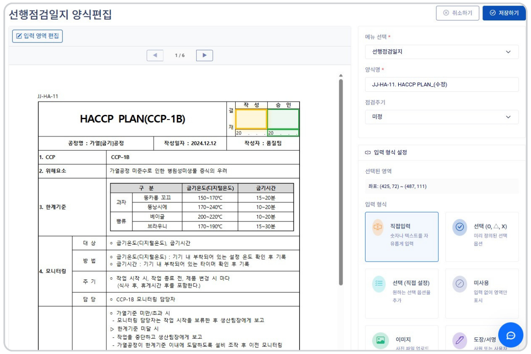Click the 뚱낭시에 table cell

pos(158,207)
